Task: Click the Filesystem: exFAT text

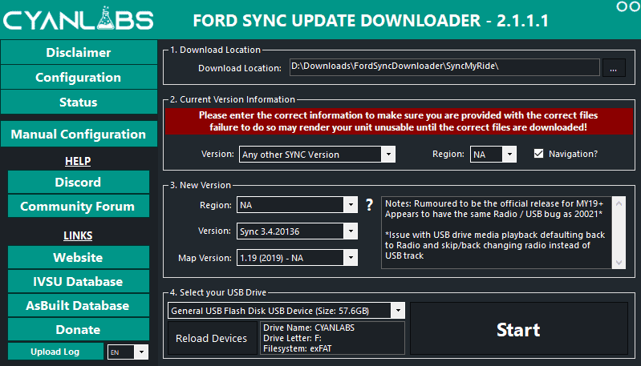Action: coord(297,348)
